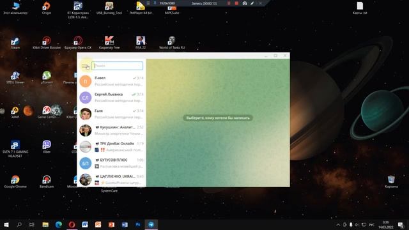The image size is (409, 230).
Task: Select the STDU Viewer shortcut
Action: pos(15,78)
